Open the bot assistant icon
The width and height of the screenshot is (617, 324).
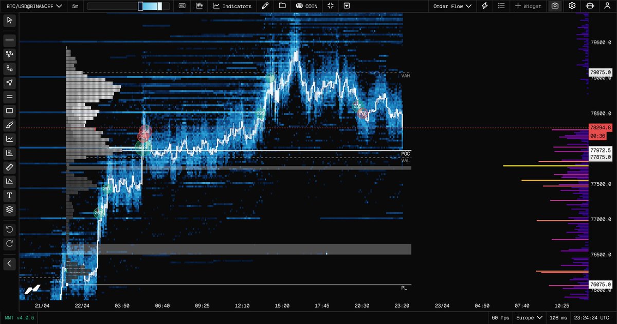590,6
